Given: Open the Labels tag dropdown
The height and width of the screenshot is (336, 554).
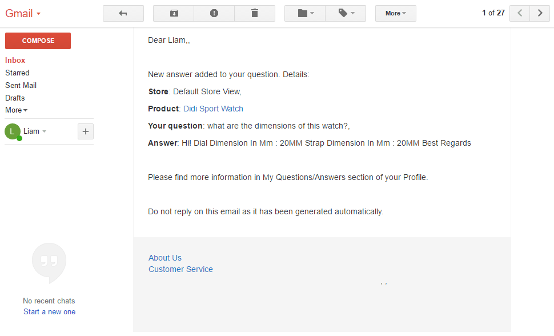Looking at the screenshot, I should [x=346, y=13].
